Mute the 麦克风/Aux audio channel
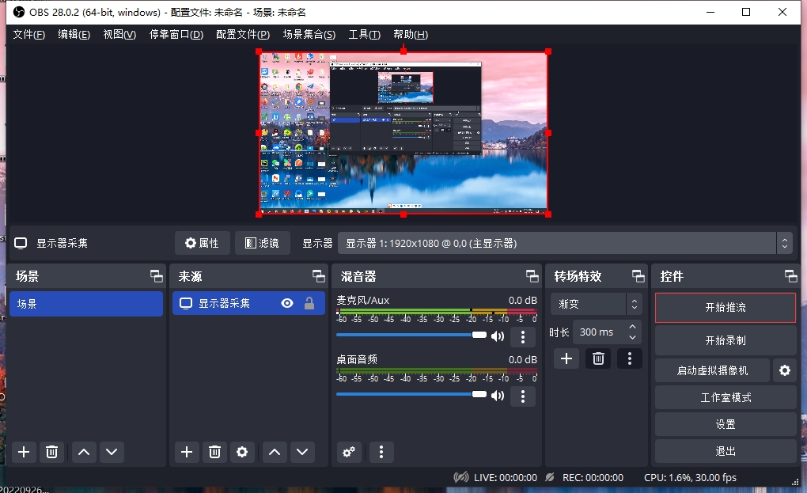This screenshot has width=807, height=493. click(x=498, y=336)
